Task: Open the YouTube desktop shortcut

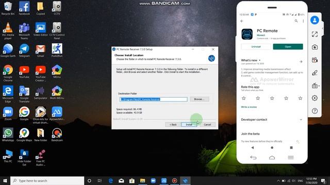Action: [x=24, y=71]
